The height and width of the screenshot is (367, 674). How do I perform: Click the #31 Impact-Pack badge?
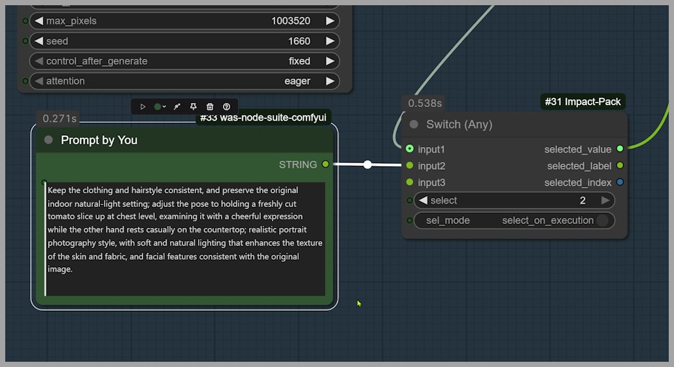(x=584, y=101)
